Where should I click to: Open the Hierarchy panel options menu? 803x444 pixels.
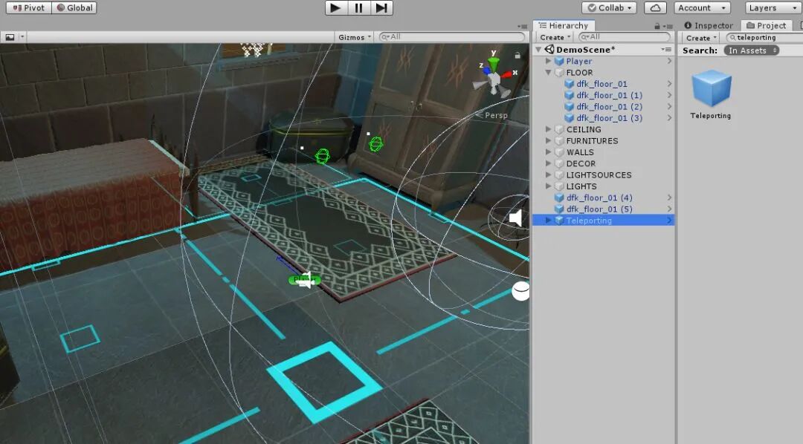point(668,26)
